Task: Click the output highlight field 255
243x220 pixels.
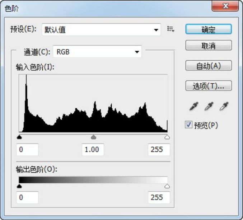Action: click(x=159, y=197)
